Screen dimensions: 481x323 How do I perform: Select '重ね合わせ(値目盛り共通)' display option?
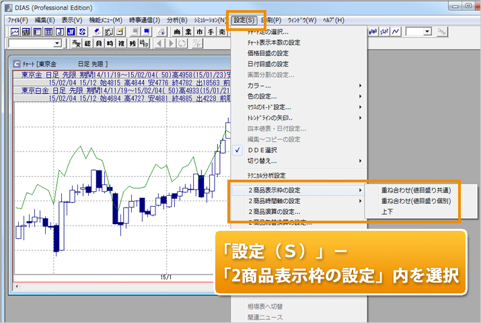(x=416, y=191)
